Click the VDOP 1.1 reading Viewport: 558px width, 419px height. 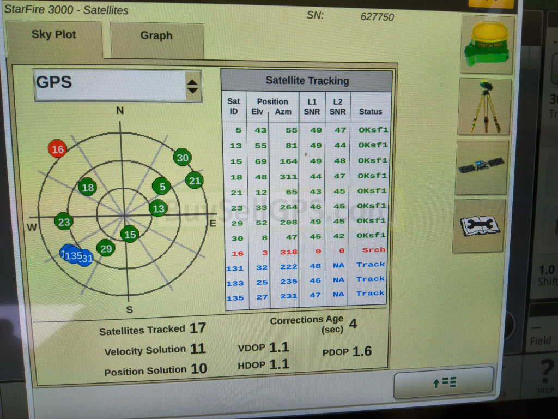pos(264,347)
